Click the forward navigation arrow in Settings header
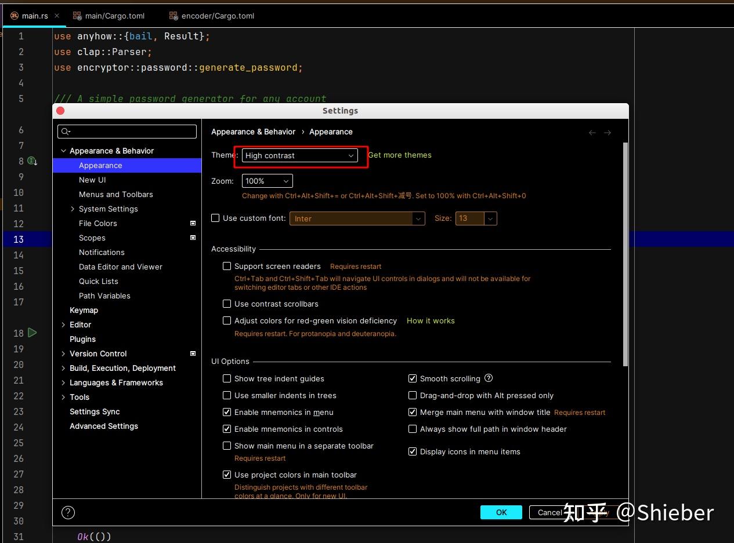The height and width of the screenshot is (543, 734). pos(608,132)
